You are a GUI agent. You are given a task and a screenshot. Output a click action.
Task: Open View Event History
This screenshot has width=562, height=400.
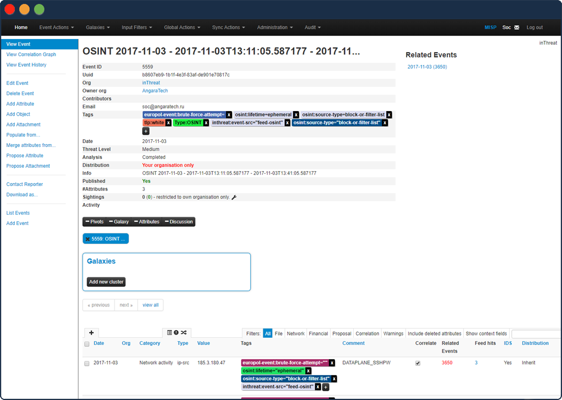pyautogui.click(x=26, y=65)
